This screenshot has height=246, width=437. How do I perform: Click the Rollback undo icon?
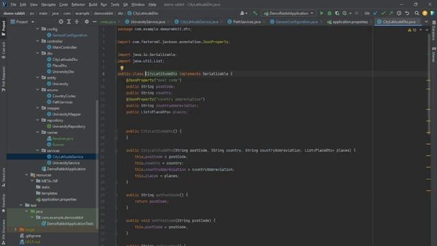407,13
